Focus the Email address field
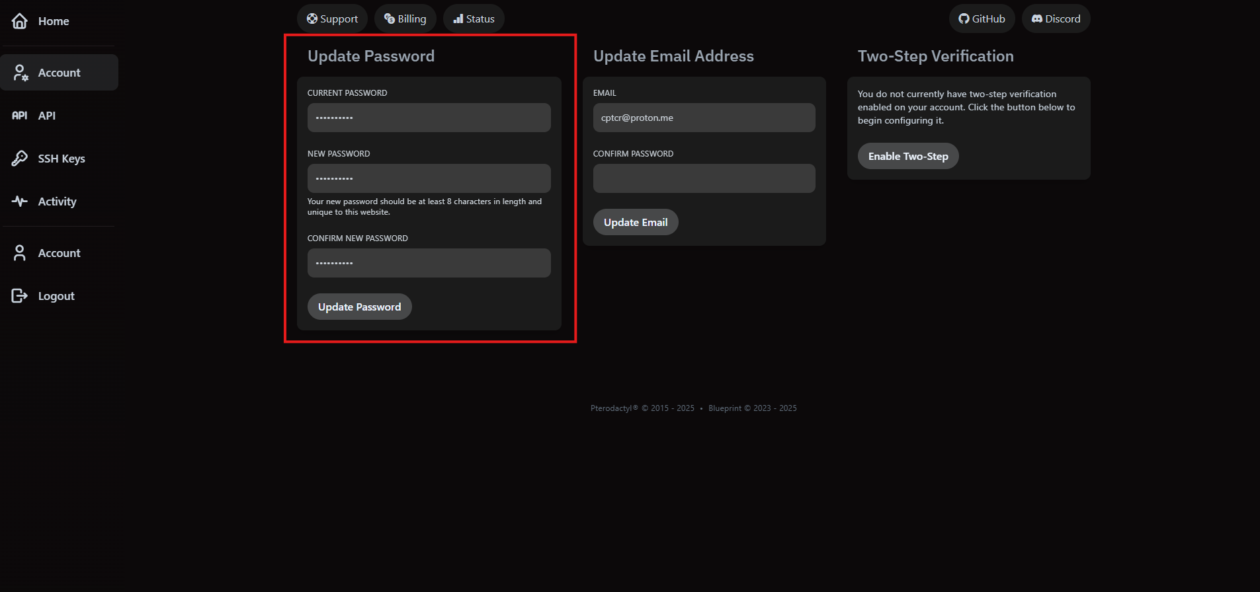 (704, 118)
